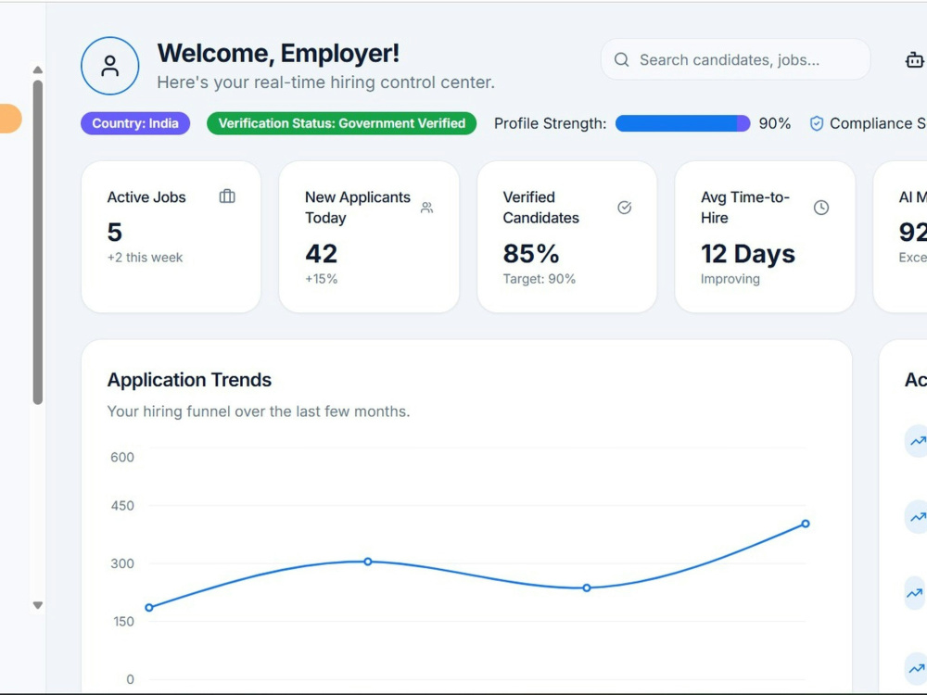Click the Active Jobs briefcase icon
This screenshot has width=927, height=695.
tap(227, 196)
